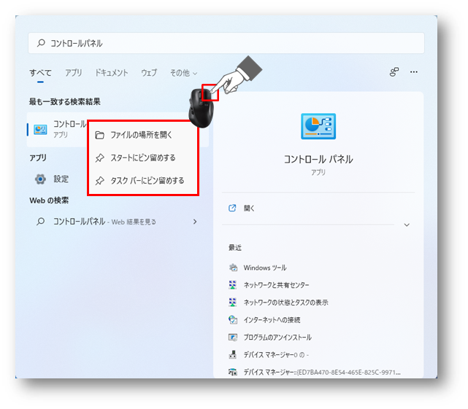Click the folder icon beside ファイルの場所を開く
Image resolution: width=468 pixels, height=409 pixels.
tap(99, 135)
